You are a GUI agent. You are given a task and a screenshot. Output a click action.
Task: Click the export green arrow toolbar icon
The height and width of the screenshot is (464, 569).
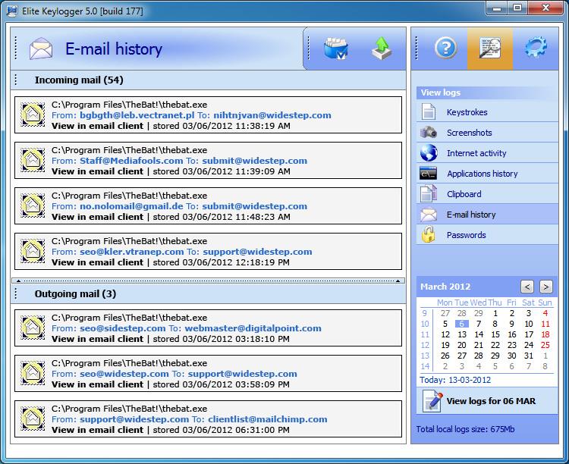[381, 49]
